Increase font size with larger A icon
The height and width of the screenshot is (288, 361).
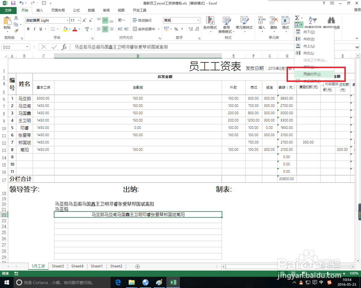(x=84, y=21)
